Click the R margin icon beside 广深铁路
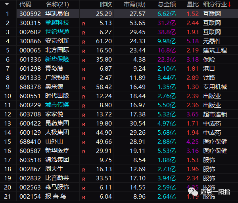Viewport: 238px width, 203px height. 84,79
